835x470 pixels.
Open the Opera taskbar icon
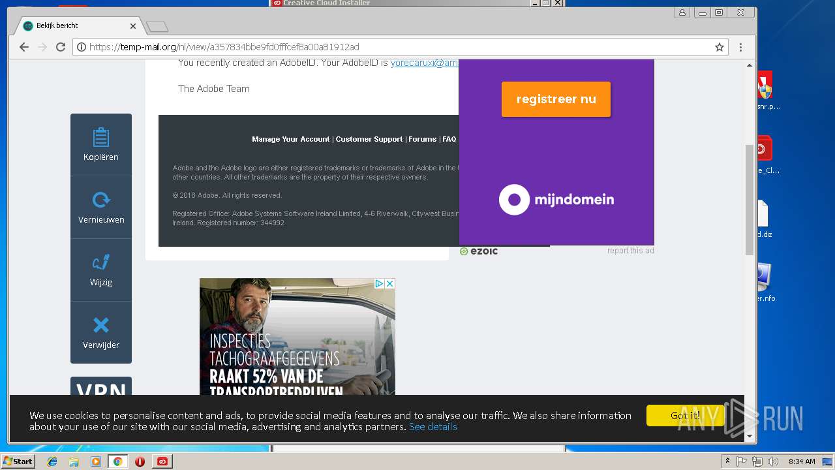pyautogui.click(x=140, y=462)
